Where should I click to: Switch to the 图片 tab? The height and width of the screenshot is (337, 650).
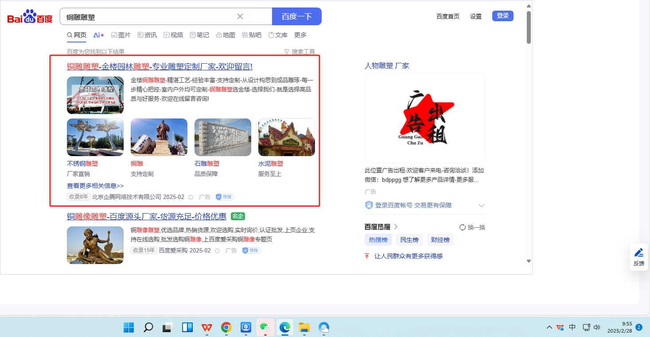click(x=121, y=35)
